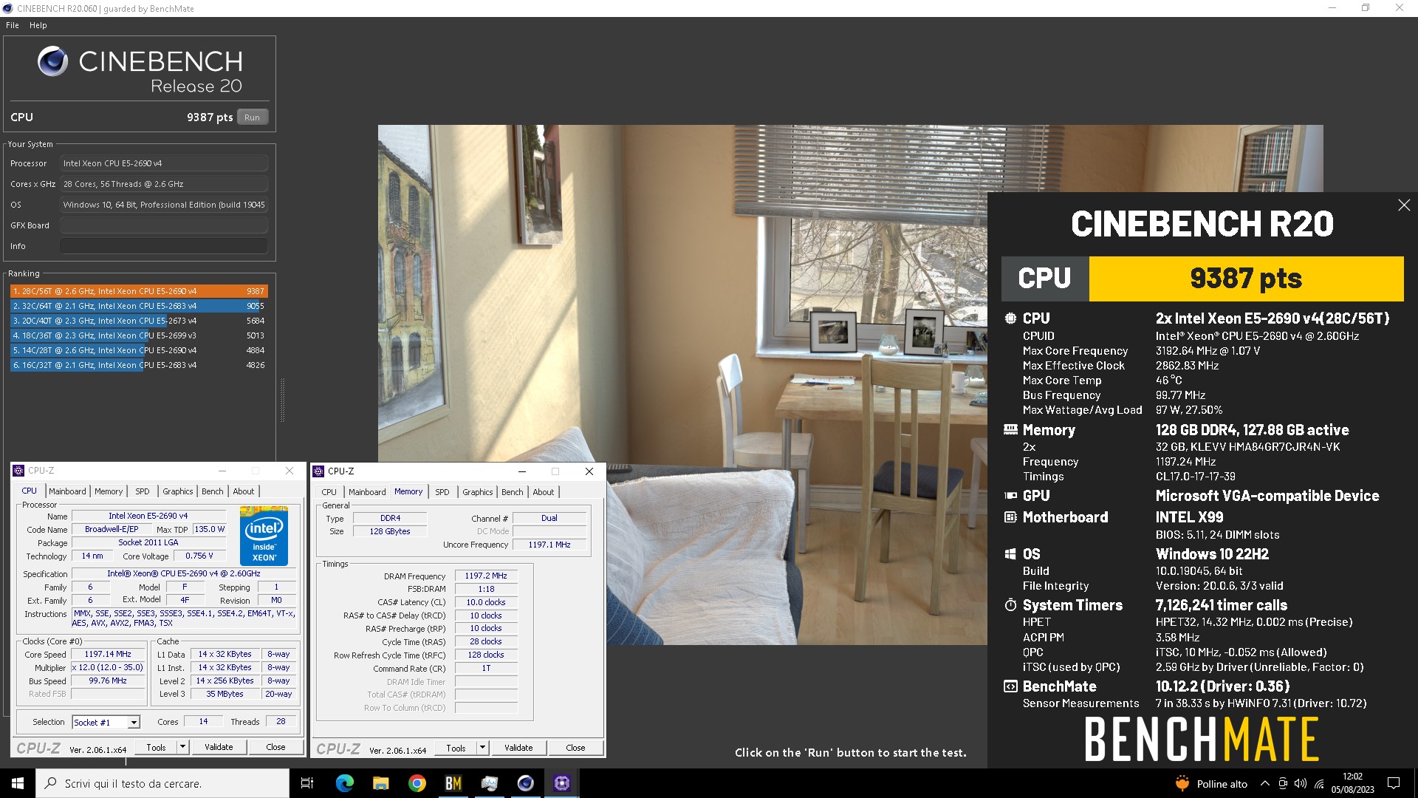Open Bench tab in left CPU-Z window

click(213, 491)
